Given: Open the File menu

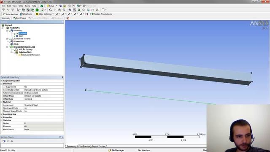Looking at the screenshot, I should (4, 6).
